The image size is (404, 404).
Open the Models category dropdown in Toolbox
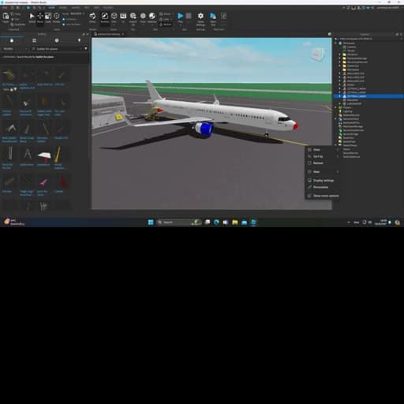click(14, 49)
